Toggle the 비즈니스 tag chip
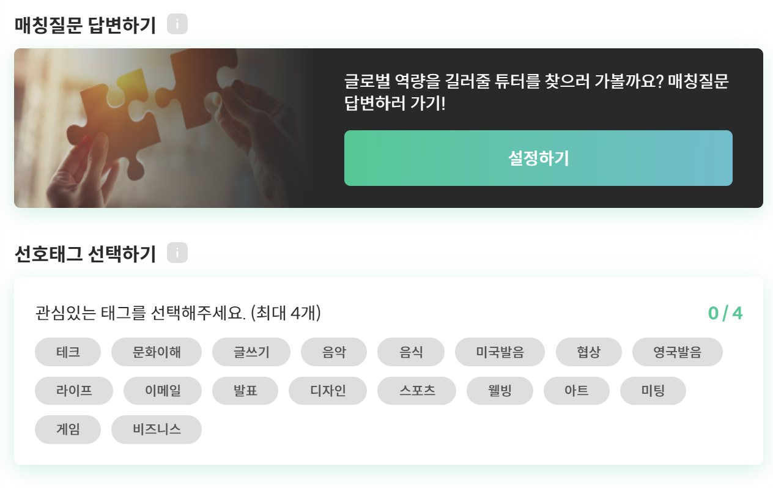 coord(157,429)
